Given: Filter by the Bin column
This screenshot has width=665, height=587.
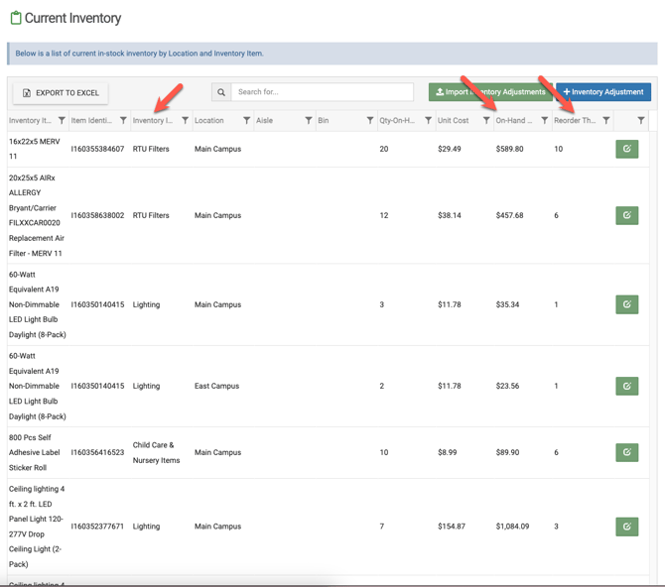Looking at the screenshot, I should [370, 121].
